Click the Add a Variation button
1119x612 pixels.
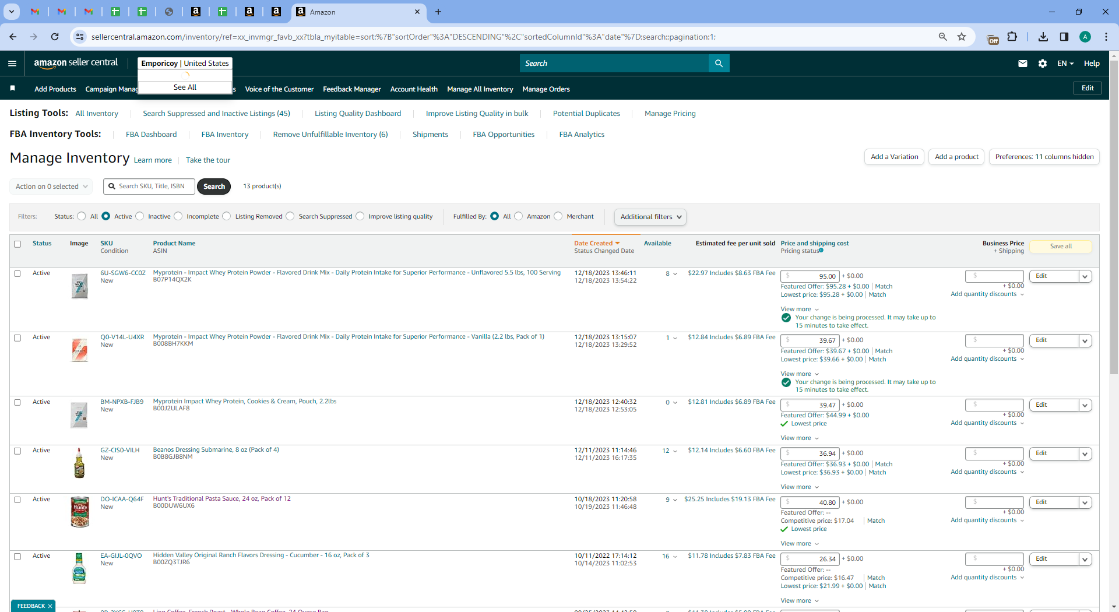tap(894, 157)
